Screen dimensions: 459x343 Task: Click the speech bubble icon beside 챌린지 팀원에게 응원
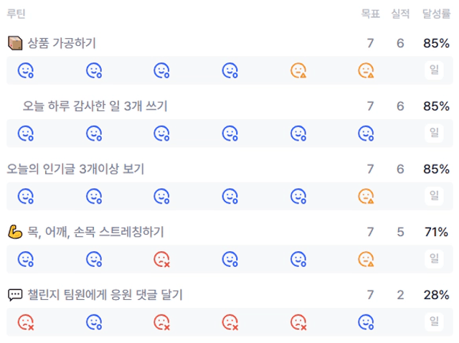tap(15, 295)
